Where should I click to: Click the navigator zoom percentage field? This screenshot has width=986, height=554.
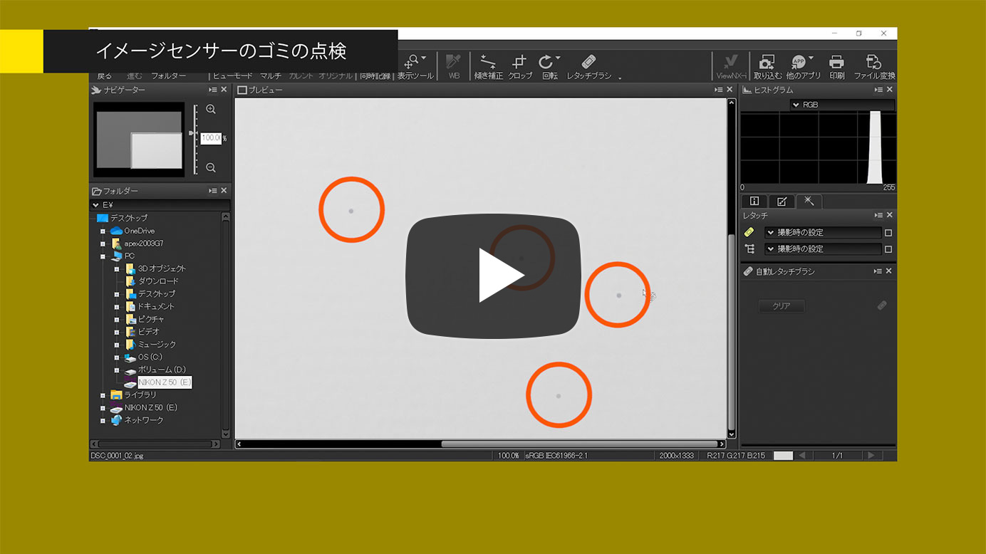[x=210, y=138]
